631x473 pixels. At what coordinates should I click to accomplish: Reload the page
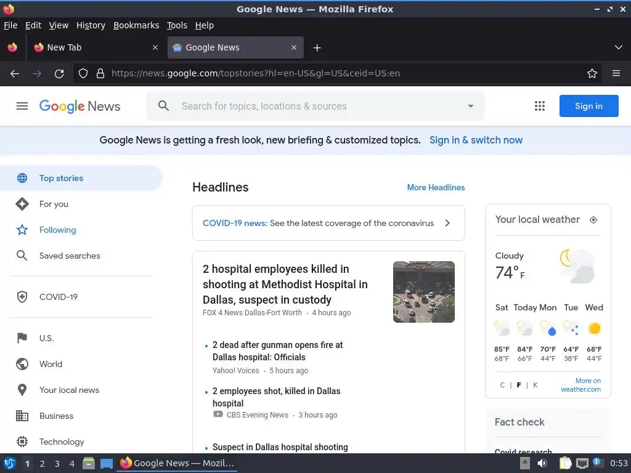tap(59, 74)
